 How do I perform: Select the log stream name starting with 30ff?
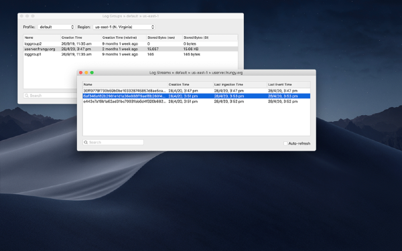coord(125,91)
